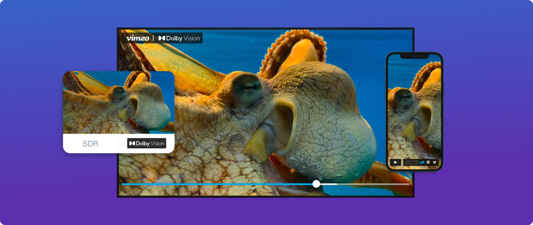
Task: Select the SDR option in comparison card
Action: point(90,144)
